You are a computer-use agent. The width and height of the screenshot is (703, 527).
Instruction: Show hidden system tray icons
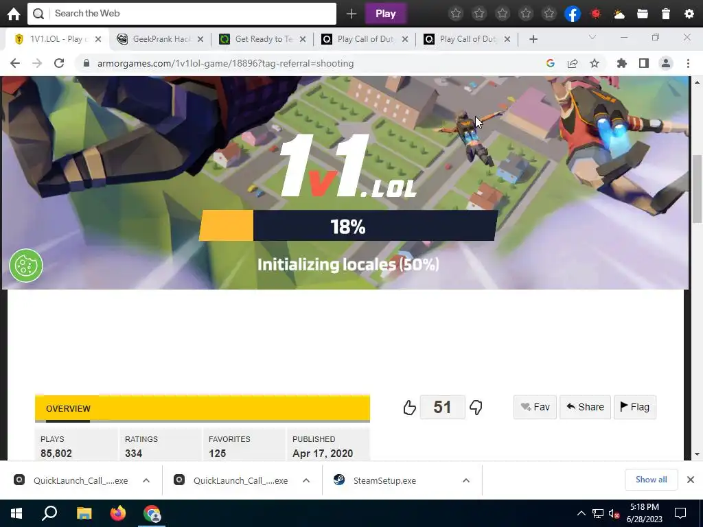pyautogui.click(x=581, y=513)
